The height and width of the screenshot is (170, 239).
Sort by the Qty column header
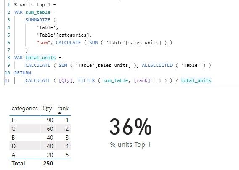[x=47, y=109]
